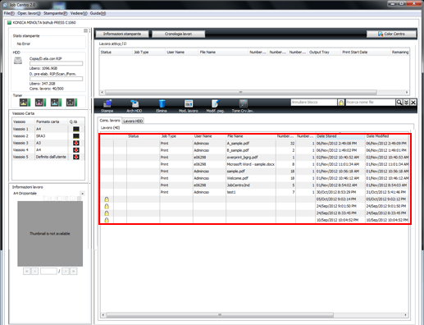The image size is (424, 325).
Task: Clear the file name search with X
Action: pyautogui.click(x=413, y=103)
